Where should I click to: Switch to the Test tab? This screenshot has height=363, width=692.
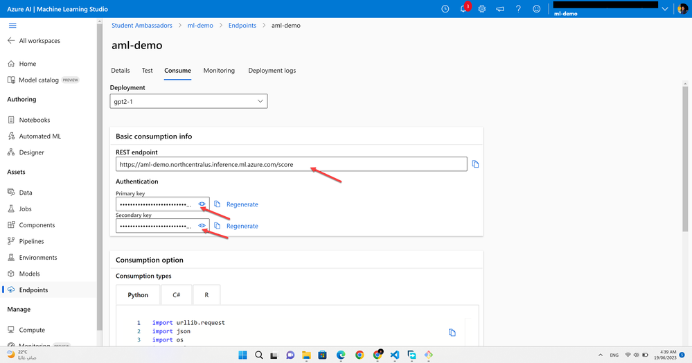coord(148,71)
